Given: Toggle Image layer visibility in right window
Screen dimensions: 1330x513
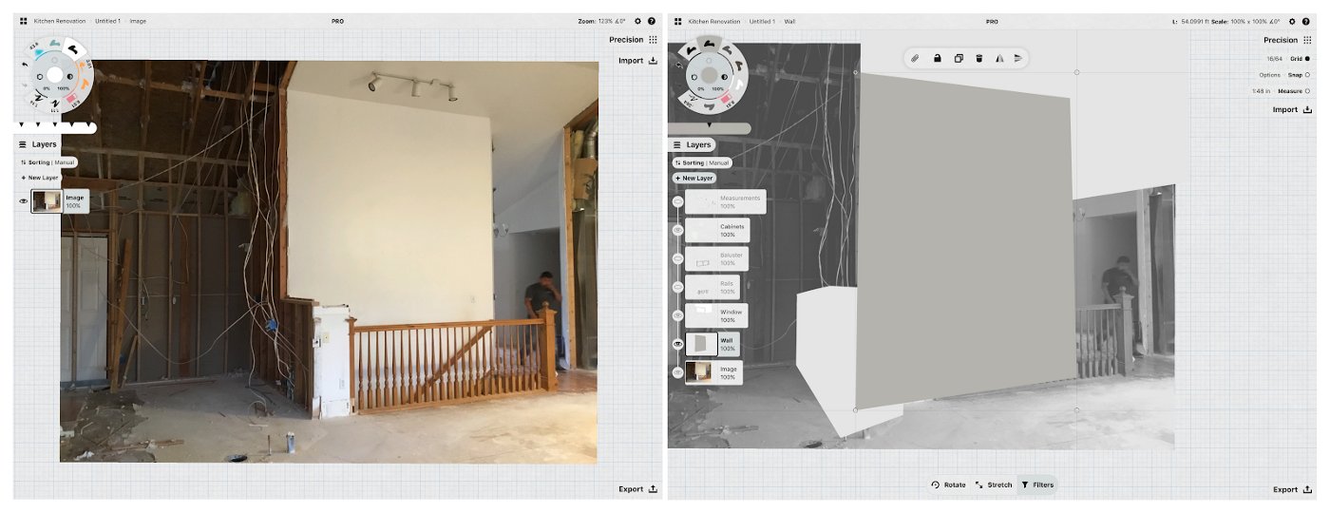Looking at the screenshot, I should click(x=678, y=372).
